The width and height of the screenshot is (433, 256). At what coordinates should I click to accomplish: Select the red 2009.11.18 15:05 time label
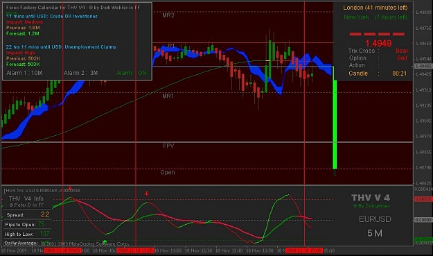coord(303,250)
